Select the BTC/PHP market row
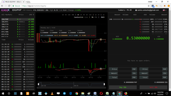 pyautogui.click(x=18, y=29)
